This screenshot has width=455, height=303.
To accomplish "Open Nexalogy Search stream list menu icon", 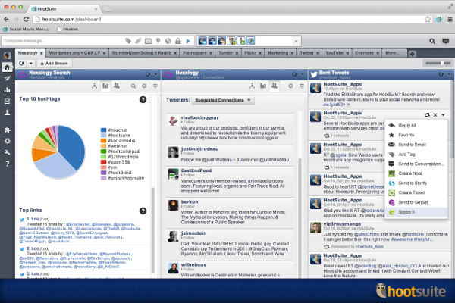I will (155, 86).
